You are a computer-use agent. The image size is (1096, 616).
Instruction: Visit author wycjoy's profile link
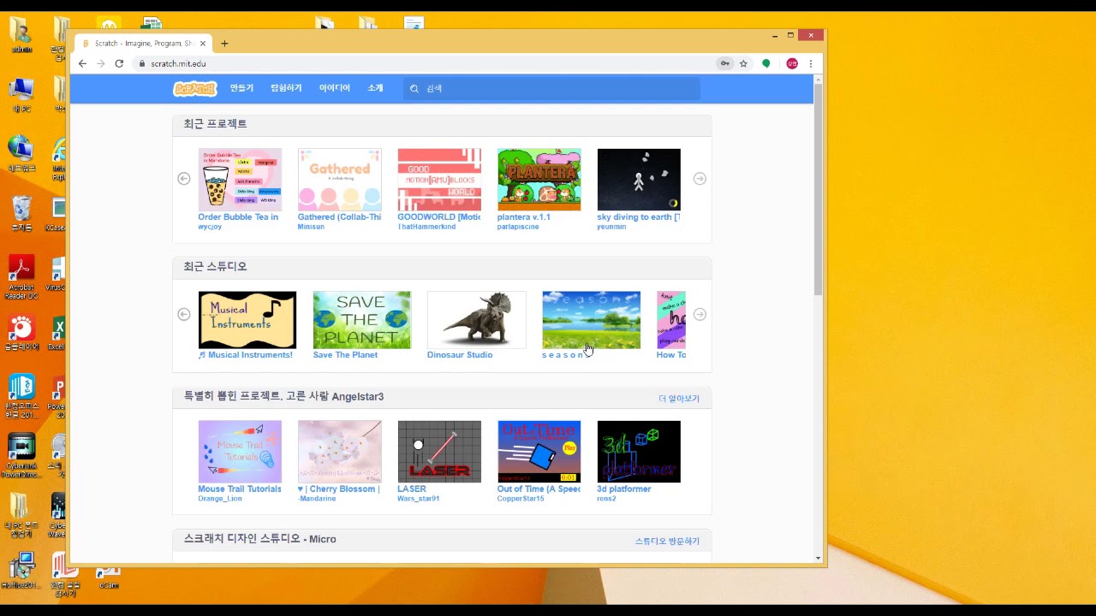coord(210,227)
